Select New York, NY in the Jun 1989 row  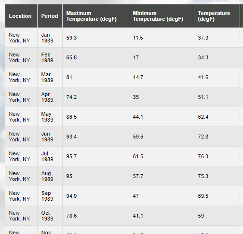point(19,137)
